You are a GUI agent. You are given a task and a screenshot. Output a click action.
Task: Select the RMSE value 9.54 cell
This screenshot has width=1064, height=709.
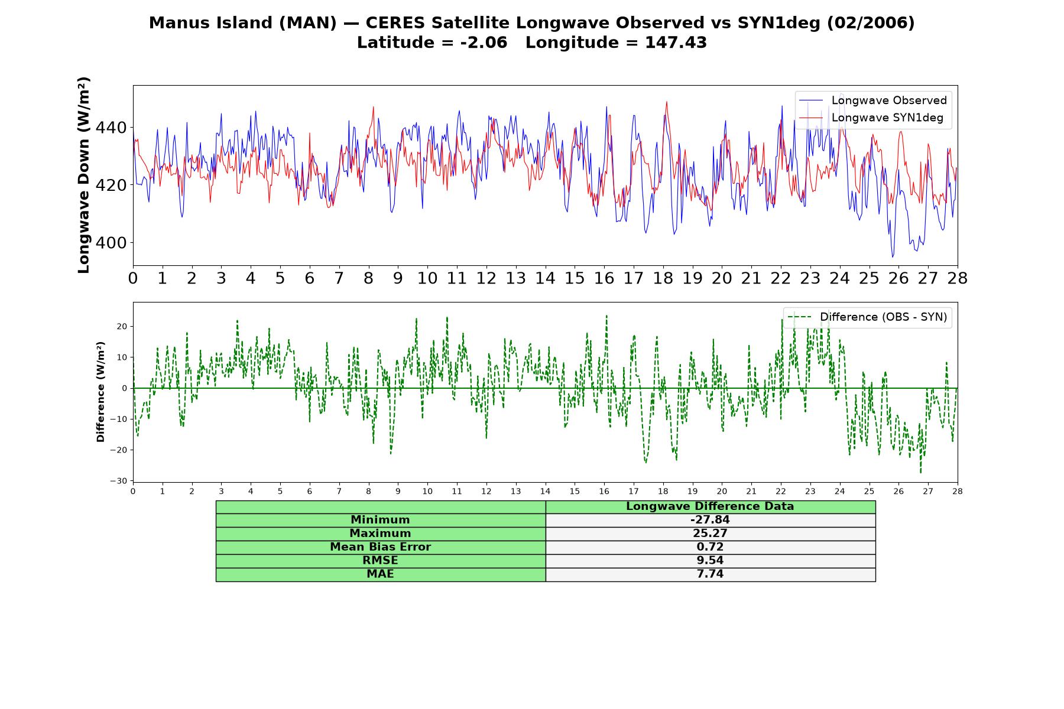(711, 561)
